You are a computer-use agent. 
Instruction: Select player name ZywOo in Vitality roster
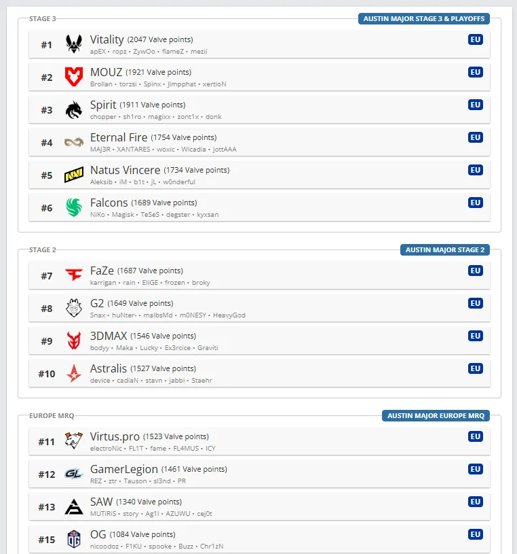click(x=144, y=52)
